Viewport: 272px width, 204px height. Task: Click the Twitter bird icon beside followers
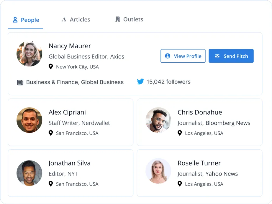click(x=140, y=82)
